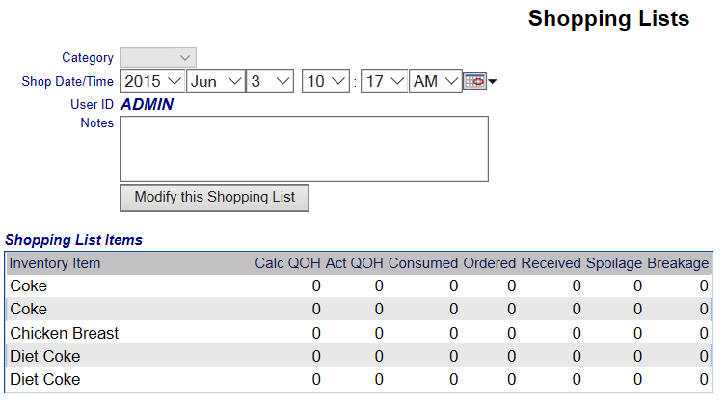Open the calendar date picker icon
This screenshot has width=726, height=407.
[474, 81]
